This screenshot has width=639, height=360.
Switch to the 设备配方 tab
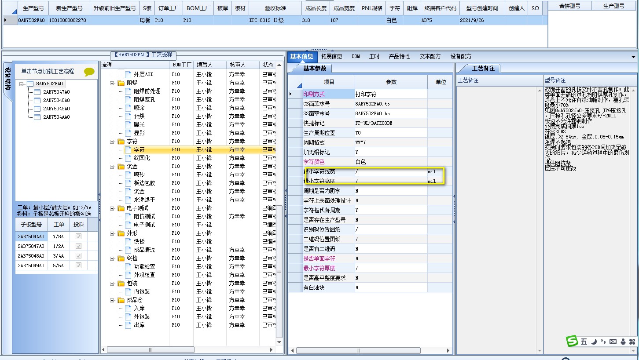click(461, 56)
